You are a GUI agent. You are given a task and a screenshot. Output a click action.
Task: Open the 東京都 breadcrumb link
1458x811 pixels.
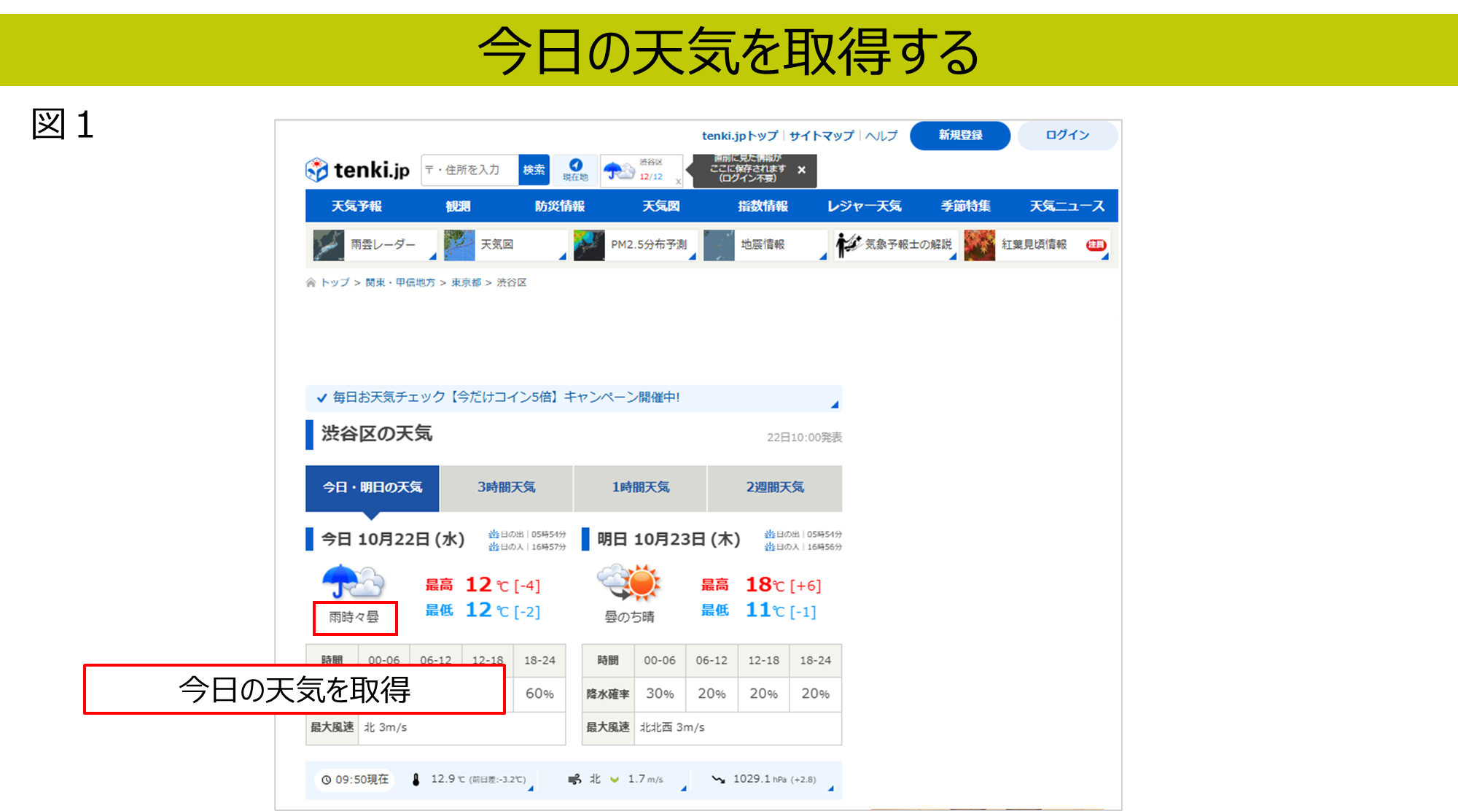click(466, 282)
